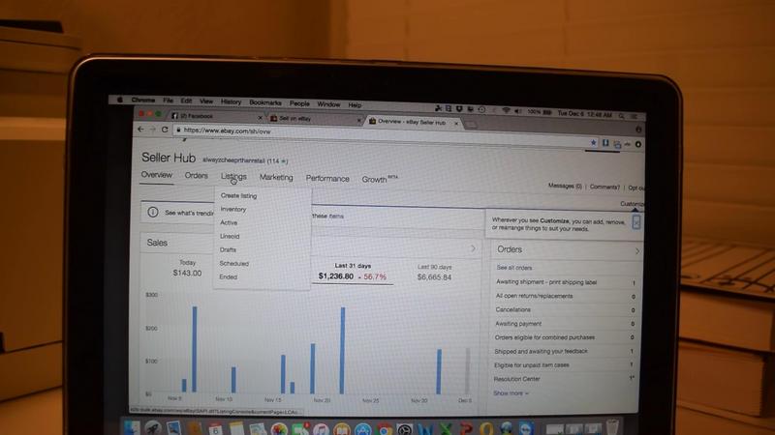The width and height of the screenshot is (775, 435).
Task: Open the Help menu
Action: pos(355,105)
